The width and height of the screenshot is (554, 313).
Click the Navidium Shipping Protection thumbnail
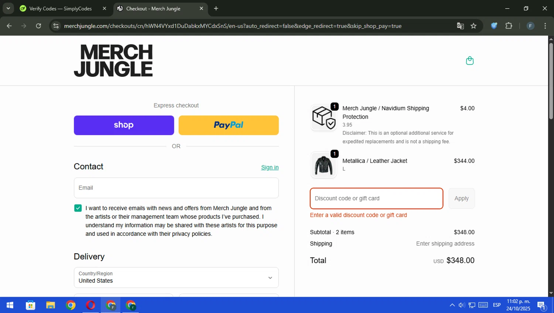[x=324, y=118]
